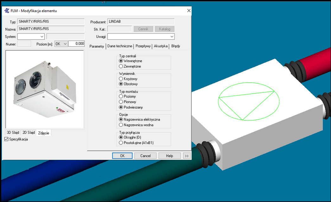Click the green fan symbol on the unit
The height and width of the screenshot is (202, 331).
point(249,101)
